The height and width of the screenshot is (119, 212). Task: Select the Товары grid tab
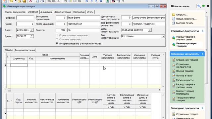tap(9, 50)
